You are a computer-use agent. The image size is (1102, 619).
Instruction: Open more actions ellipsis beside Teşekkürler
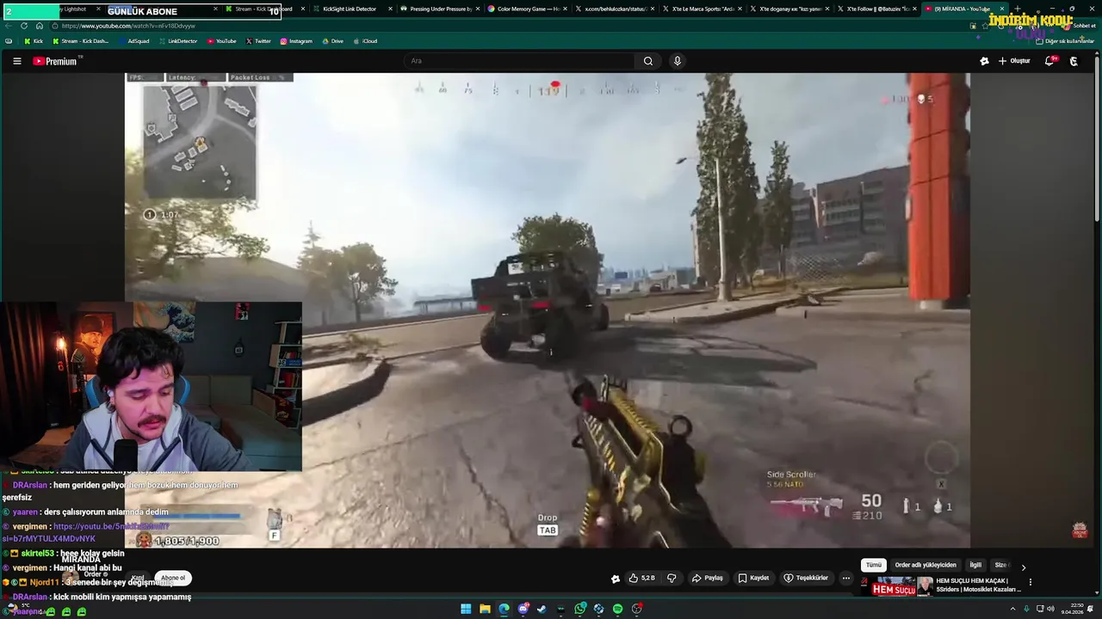846,578
